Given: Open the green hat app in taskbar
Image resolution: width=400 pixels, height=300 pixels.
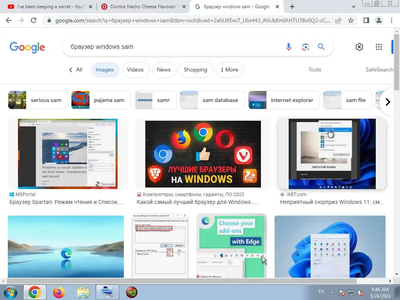Looking at the screenshot, I should (x=132, y=292).
